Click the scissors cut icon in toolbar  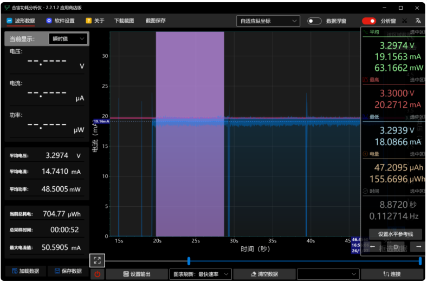pos(405,21)
